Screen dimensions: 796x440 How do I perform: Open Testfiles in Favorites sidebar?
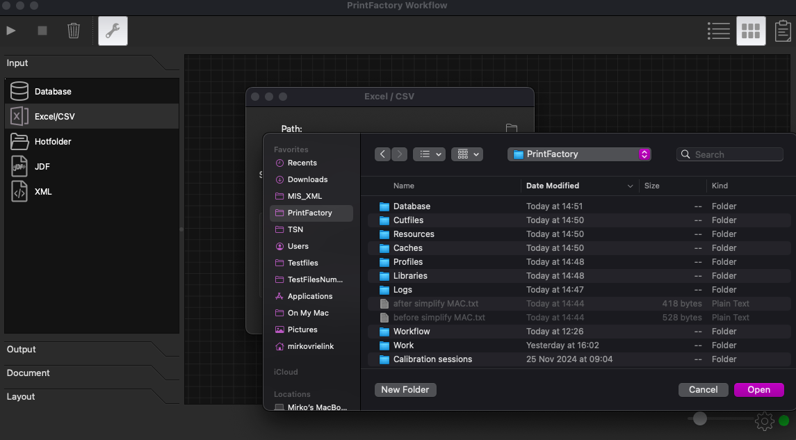[311, 263]
